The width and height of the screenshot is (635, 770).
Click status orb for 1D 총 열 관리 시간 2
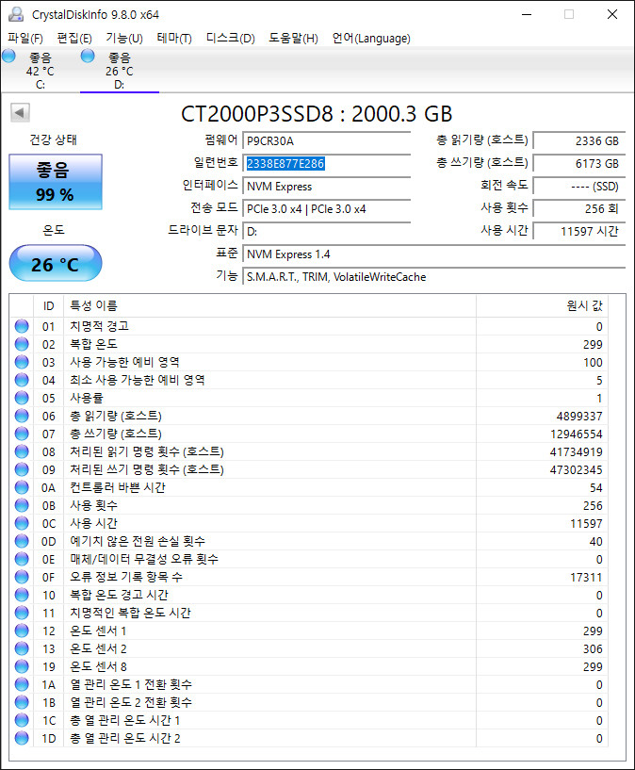[x=22, y=738]
